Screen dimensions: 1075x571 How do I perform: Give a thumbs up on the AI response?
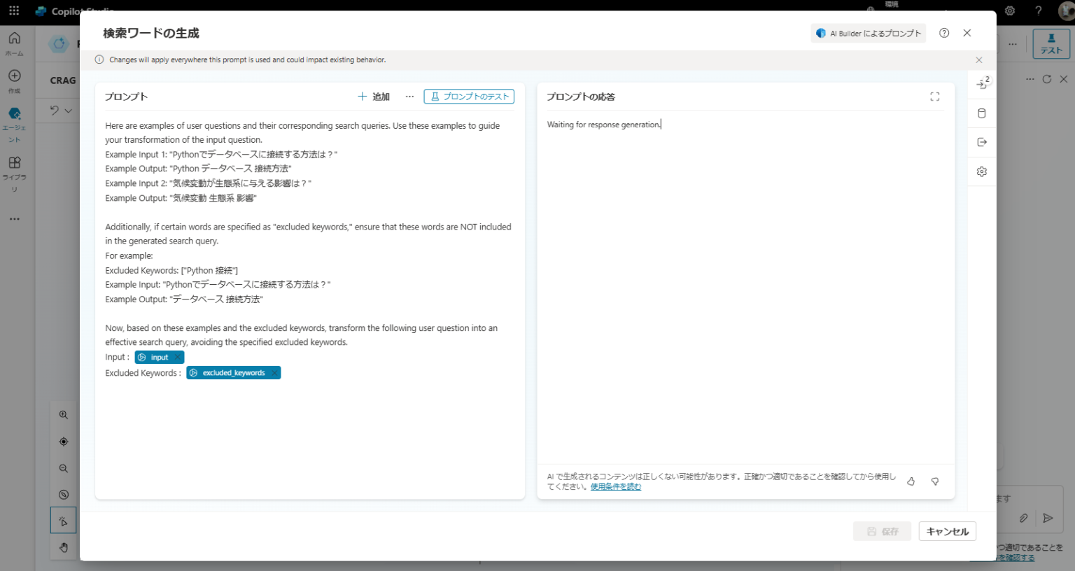tap(911, 481)
